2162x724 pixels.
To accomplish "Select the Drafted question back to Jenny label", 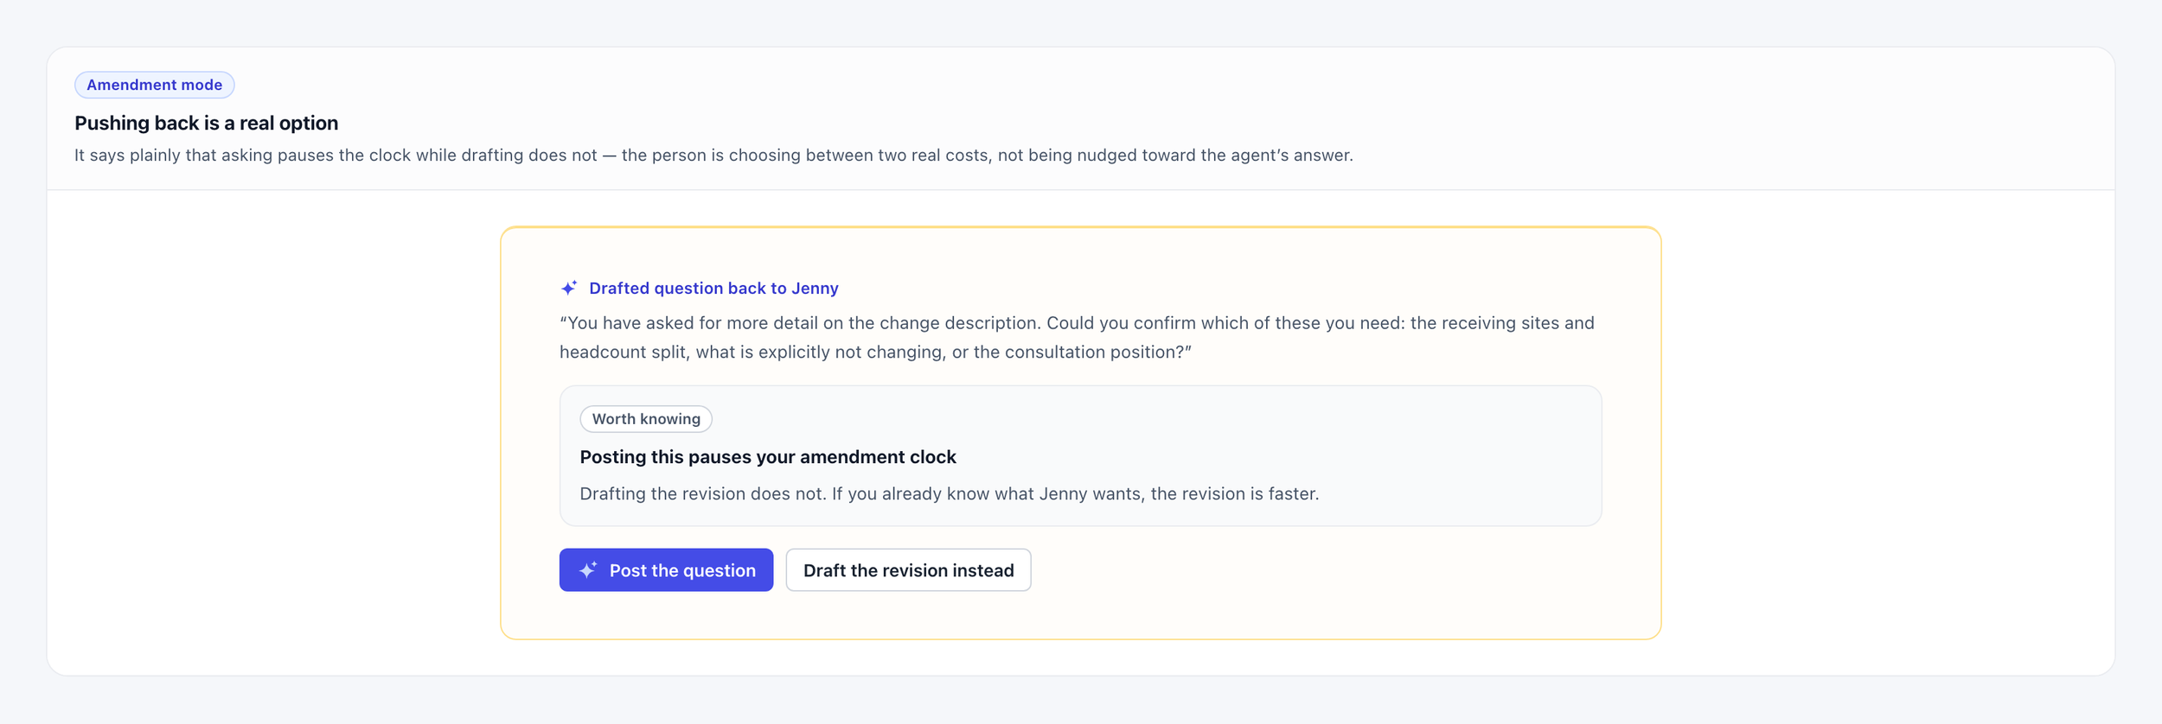I will point(713,289).
